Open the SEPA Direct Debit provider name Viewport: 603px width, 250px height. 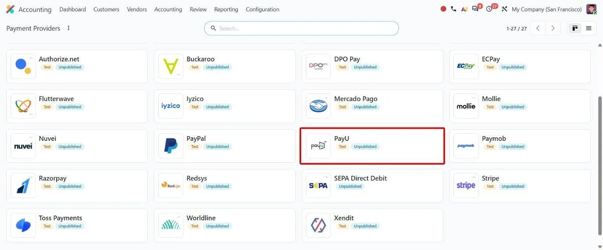pos(360,178)
